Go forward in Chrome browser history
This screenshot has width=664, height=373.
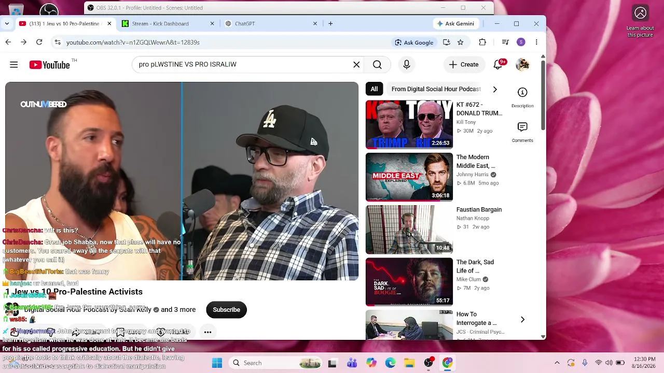coord(23,42)
